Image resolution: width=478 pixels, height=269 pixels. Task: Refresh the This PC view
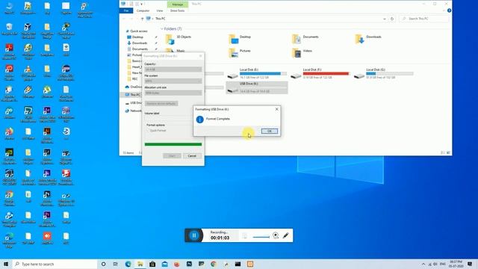tap(392, 19)
